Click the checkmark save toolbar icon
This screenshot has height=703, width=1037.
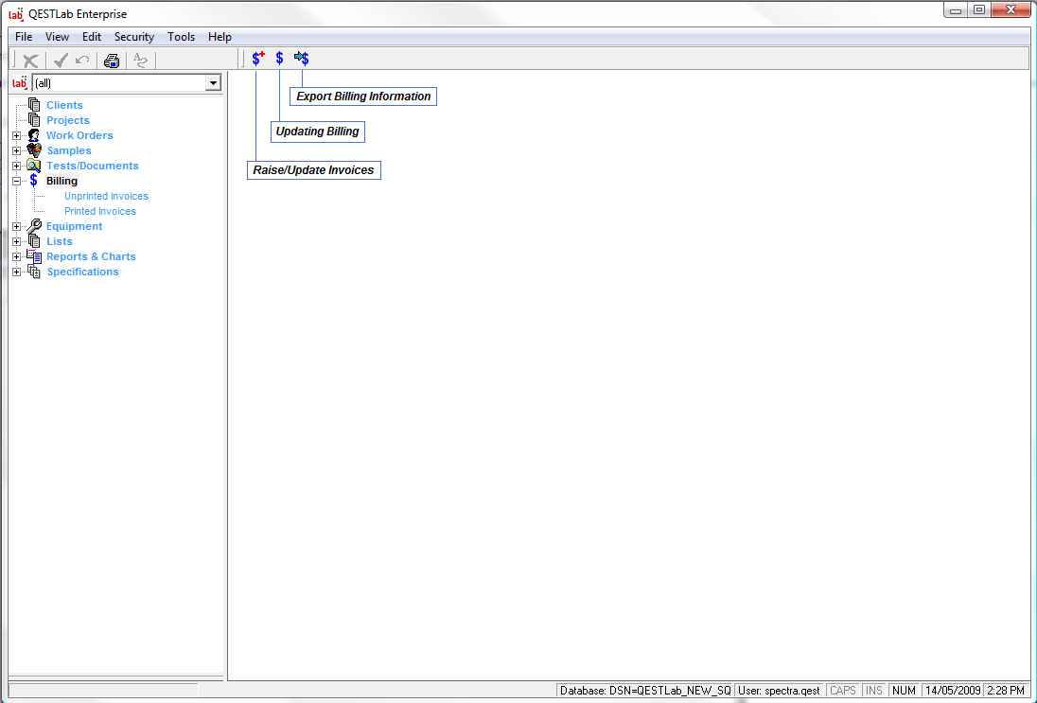coord(61,61)
